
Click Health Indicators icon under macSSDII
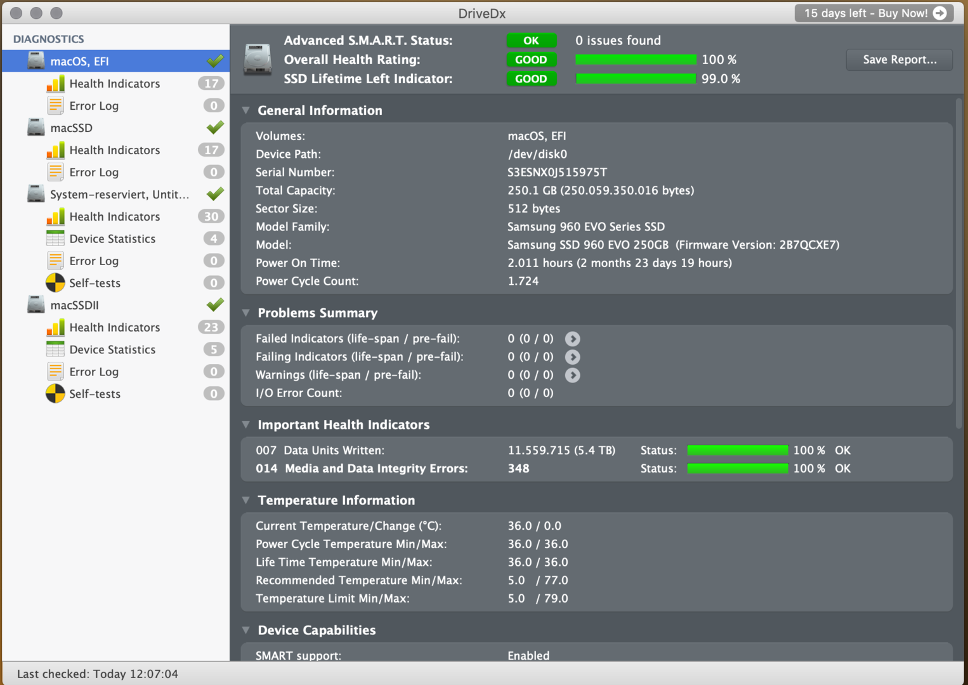coord(55,327)
